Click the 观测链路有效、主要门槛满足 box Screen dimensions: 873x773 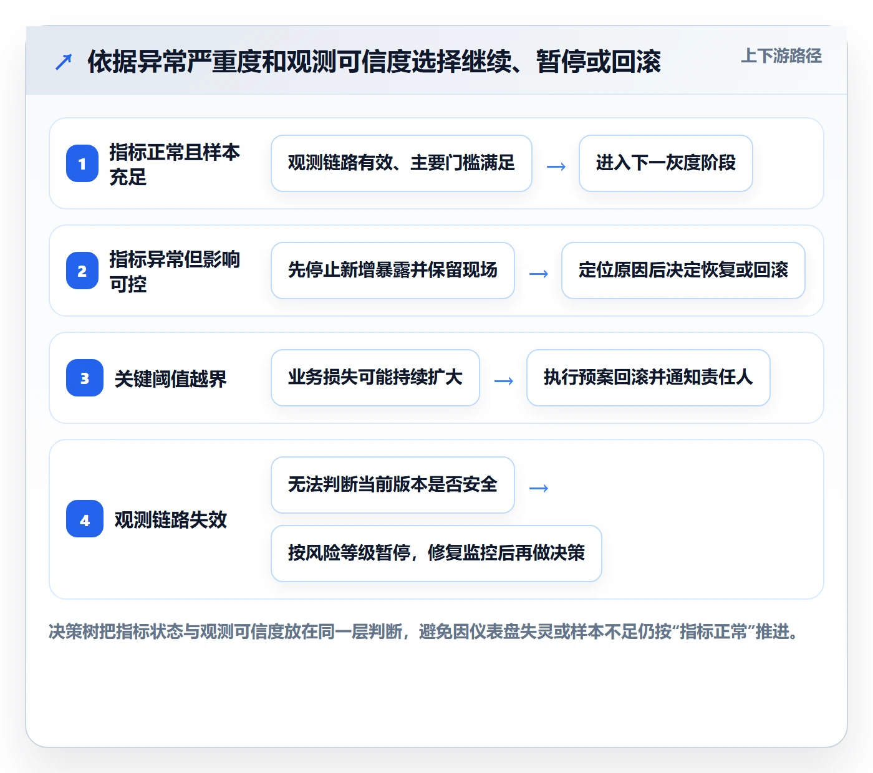click(x=402, y=163)
